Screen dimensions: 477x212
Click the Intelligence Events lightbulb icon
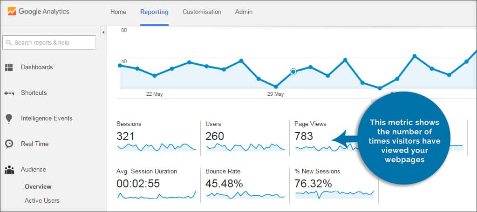tap(9, 119)
